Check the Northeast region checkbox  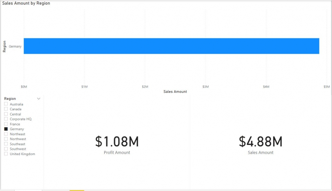[x=5, y=134]
